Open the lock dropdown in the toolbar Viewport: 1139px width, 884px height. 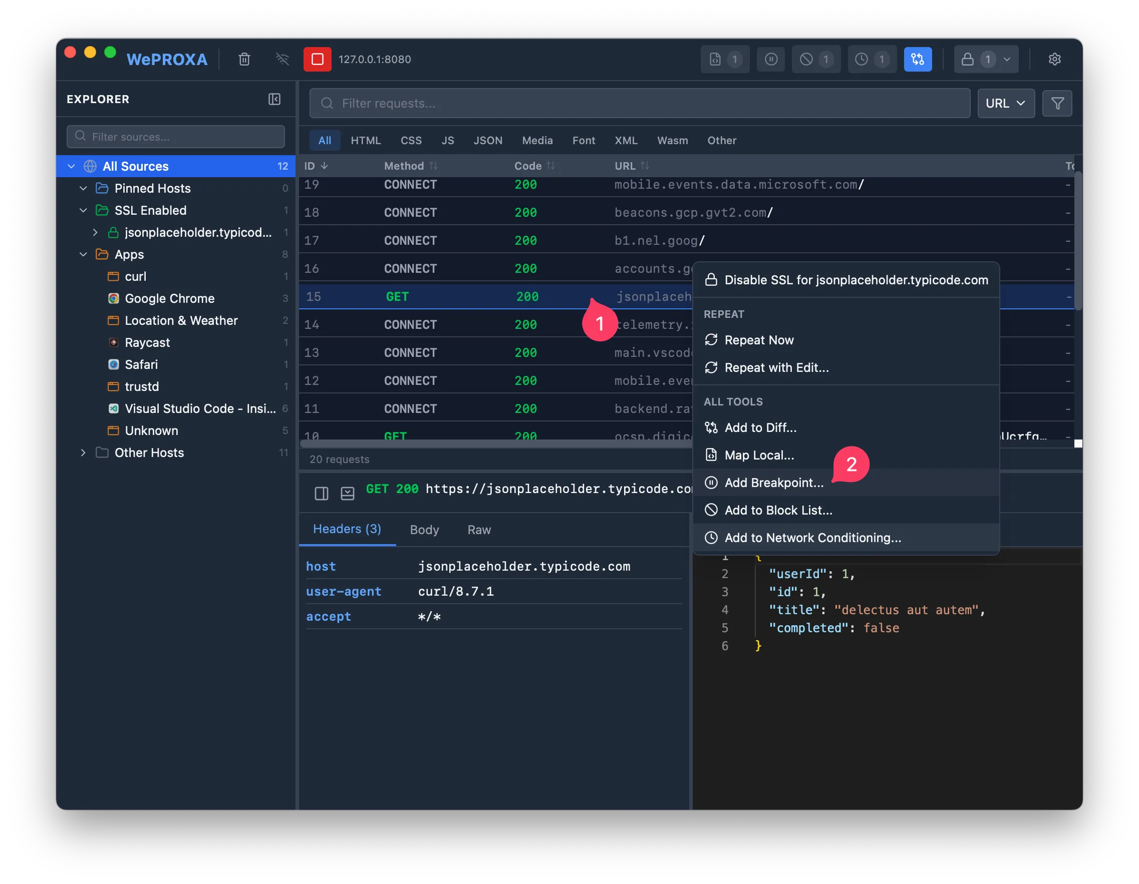pyautogui.click(x=986, y=59)
